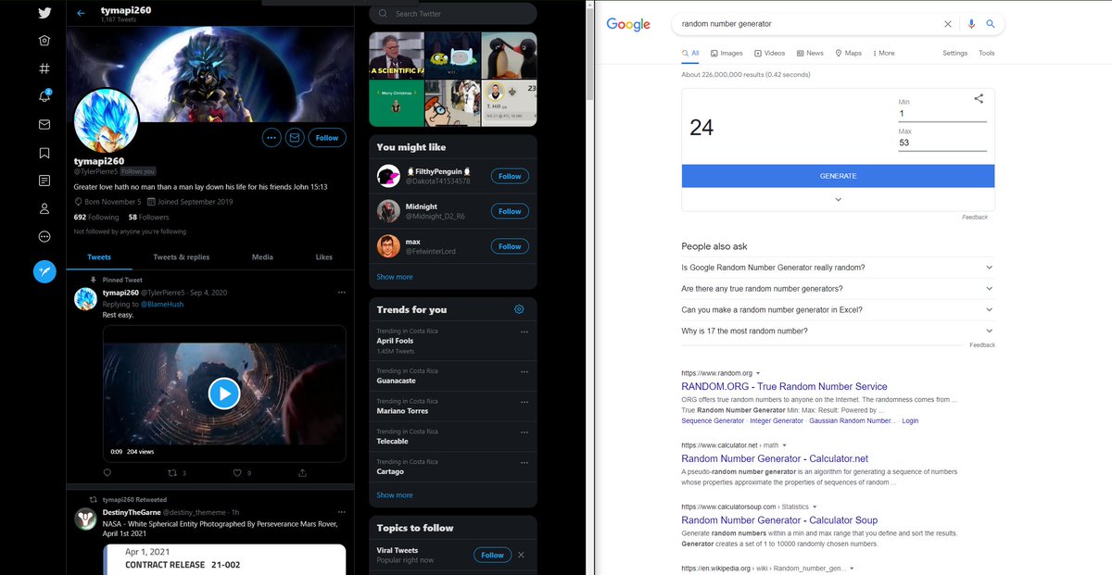Share the pinned tweet
Screen dimensions: 1112x575
[x=302, y=473]
